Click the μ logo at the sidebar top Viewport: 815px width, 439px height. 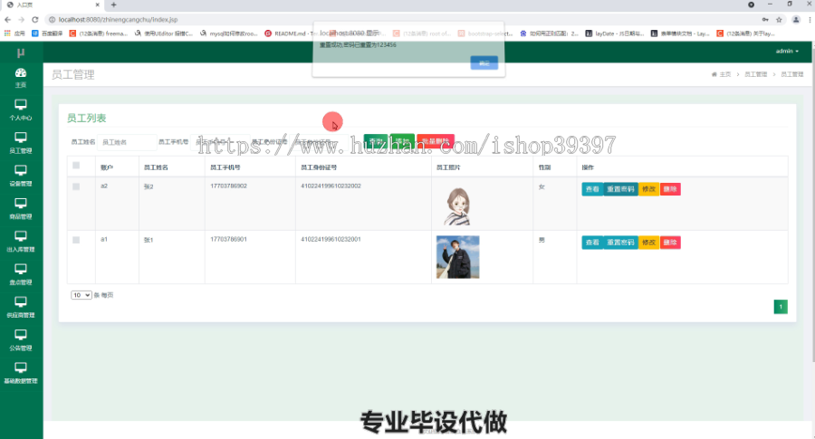click(x=21, y=52)
